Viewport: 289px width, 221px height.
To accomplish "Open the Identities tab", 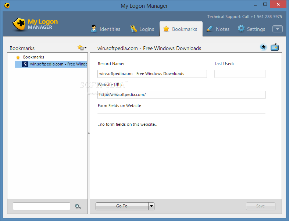I will click(x=106, y=29).
